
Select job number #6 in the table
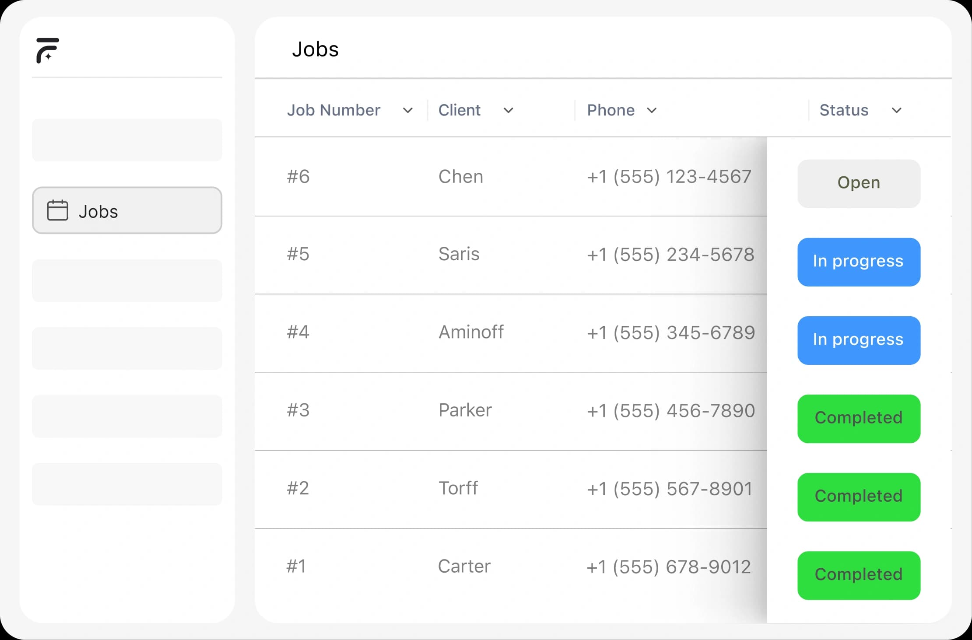pos(298,177)
